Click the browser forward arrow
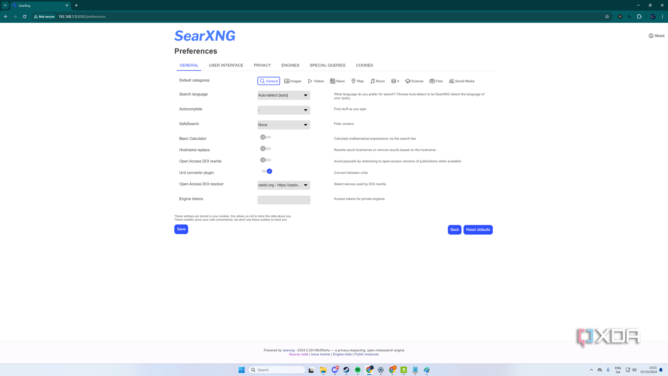 (15, 16)
